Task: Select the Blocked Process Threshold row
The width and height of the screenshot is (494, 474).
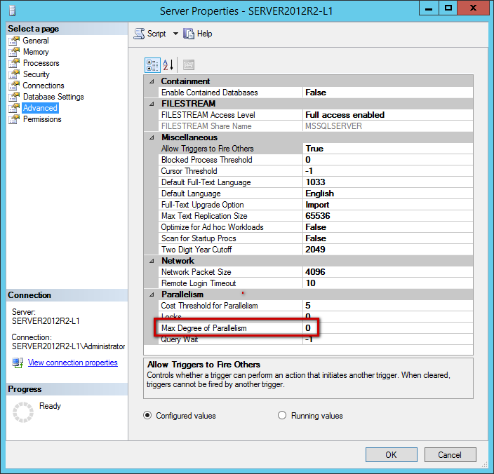Action: (x=315, y=160)
